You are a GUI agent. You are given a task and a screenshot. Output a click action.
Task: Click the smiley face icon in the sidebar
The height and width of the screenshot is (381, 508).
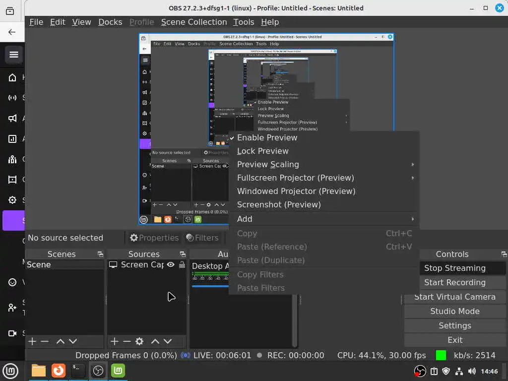pyautogui.click(x=12, y=282)
